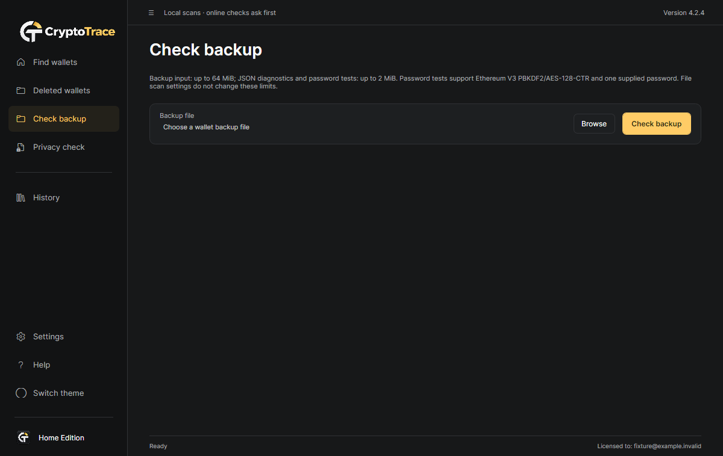Viewport: 723px width, 456px height.
Task: Click the Home Edition label
Action: pos(61,438)
